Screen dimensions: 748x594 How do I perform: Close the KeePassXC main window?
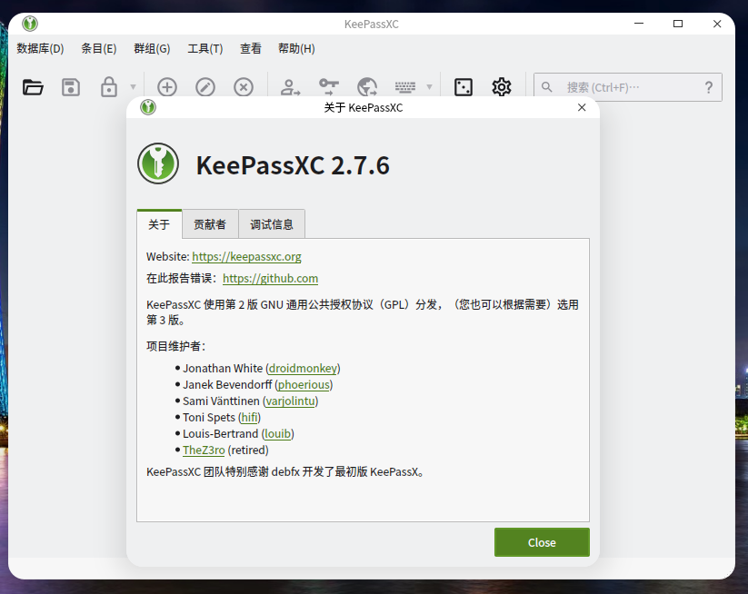pyautogui.click(x=717, y=24)
